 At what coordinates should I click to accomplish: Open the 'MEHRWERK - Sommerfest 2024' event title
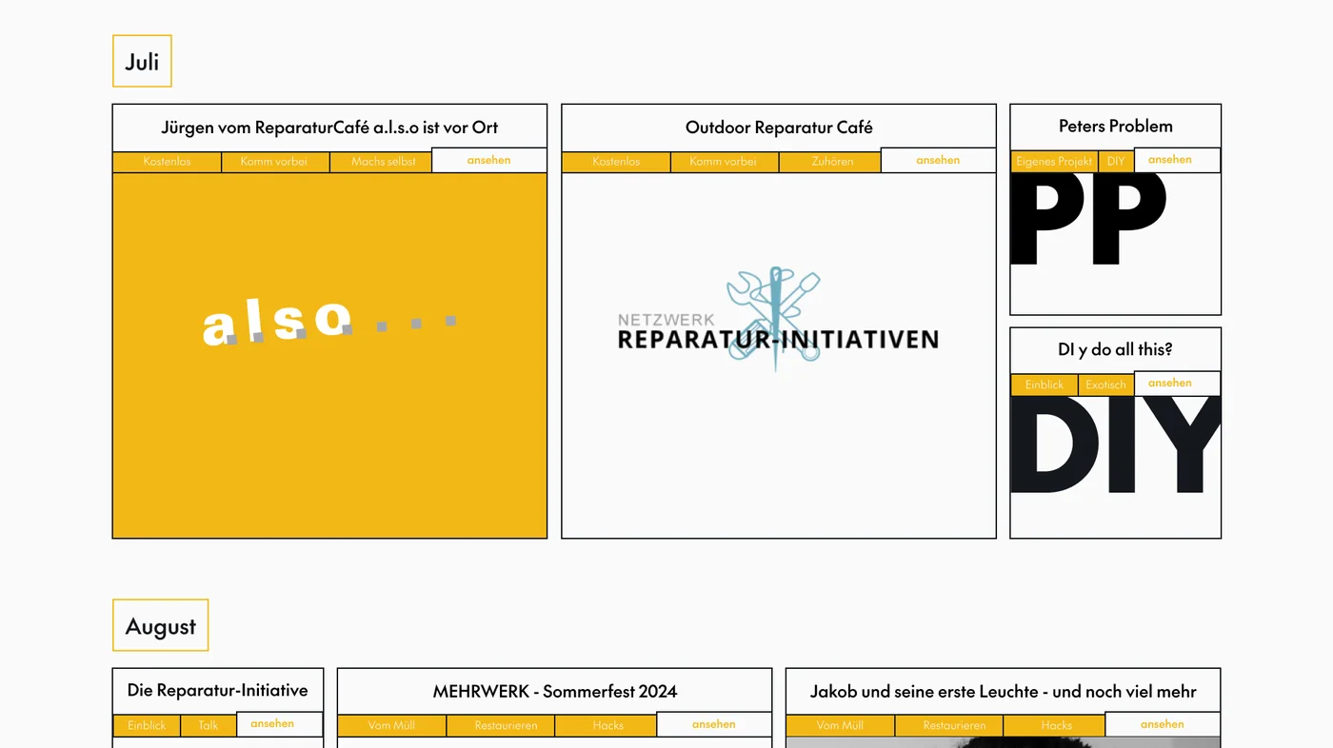(x=555, y=692)
